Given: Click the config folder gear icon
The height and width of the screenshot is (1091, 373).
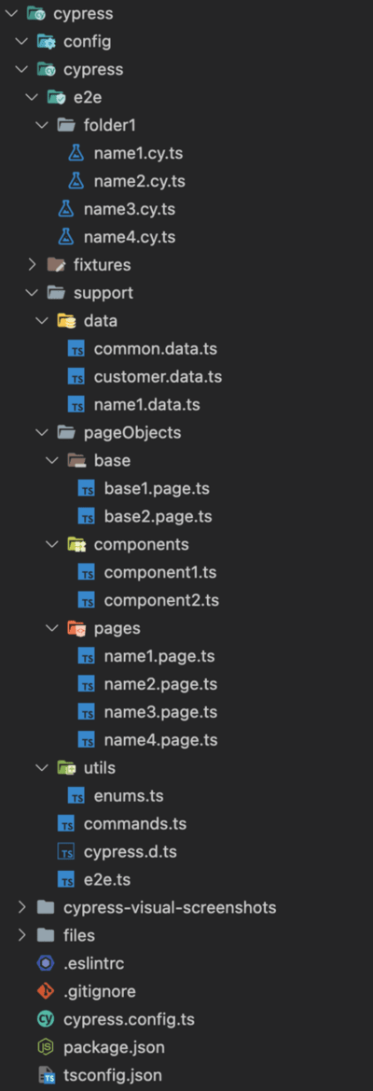Looking at the screenshot, I should 46,42.
